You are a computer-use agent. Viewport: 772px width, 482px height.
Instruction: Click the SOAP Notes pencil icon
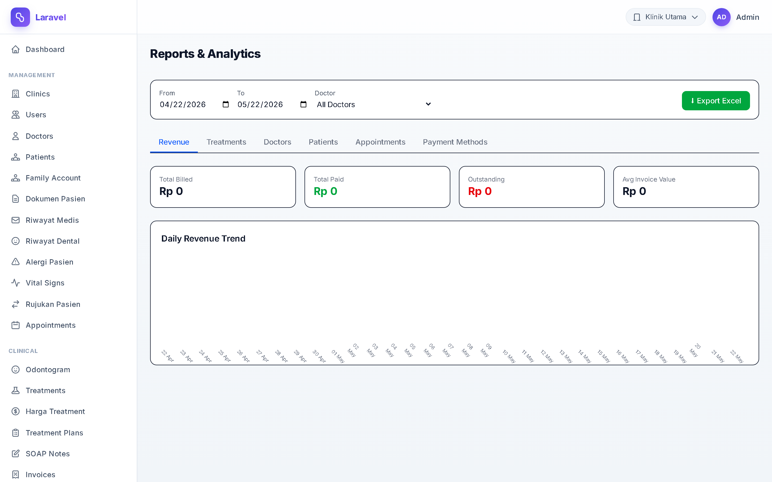(16, 454)
